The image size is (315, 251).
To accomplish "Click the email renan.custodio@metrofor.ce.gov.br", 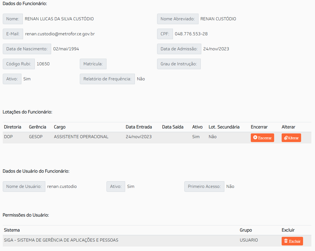I will click(x=60, y=34).
